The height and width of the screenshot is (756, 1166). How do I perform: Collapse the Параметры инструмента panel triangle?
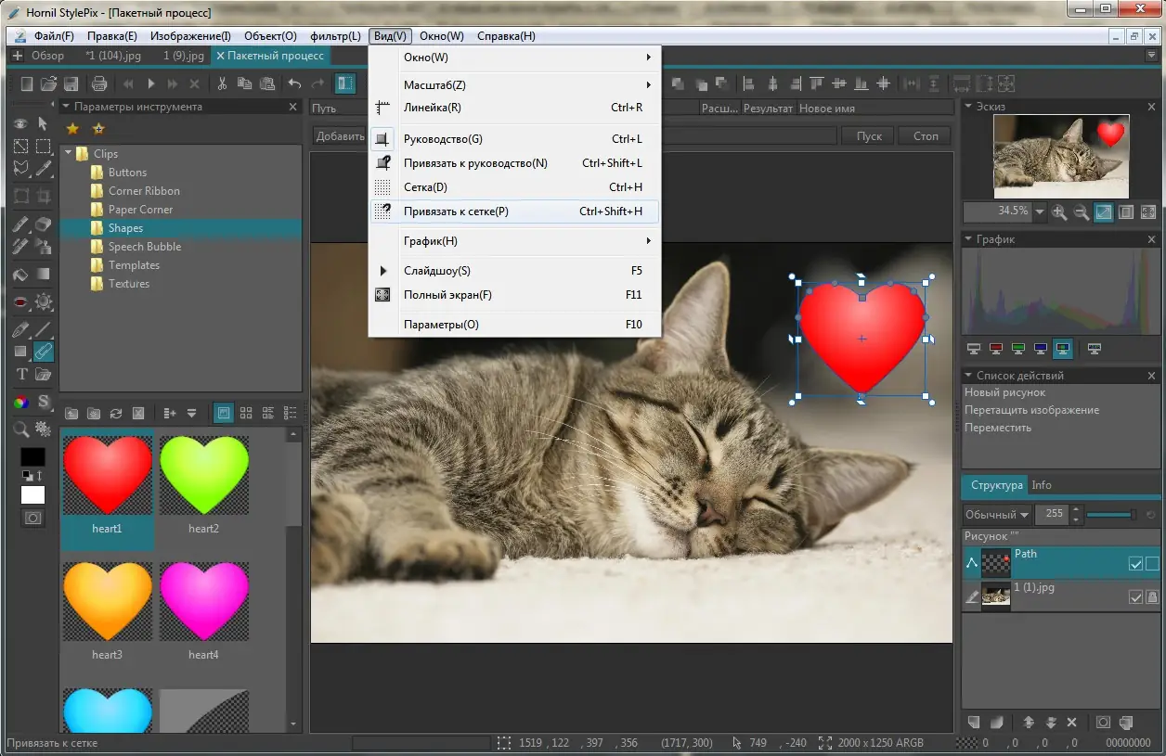pos(67,107)
